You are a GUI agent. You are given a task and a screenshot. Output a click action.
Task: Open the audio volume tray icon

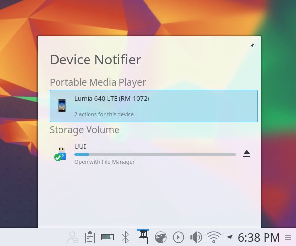[196, 238]
